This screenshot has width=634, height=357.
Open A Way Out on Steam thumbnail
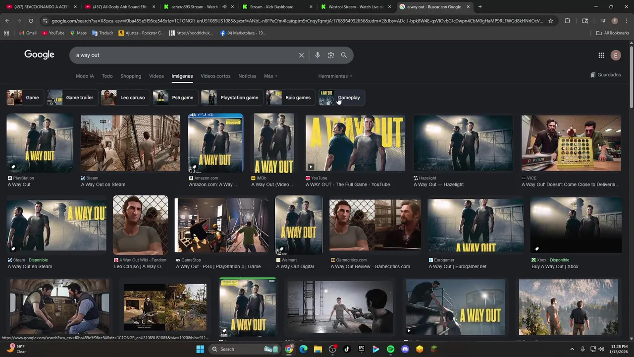[130, 143]
